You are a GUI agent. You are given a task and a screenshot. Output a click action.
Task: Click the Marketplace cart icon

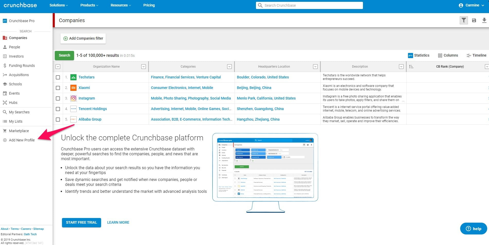[x=5, y=131]
